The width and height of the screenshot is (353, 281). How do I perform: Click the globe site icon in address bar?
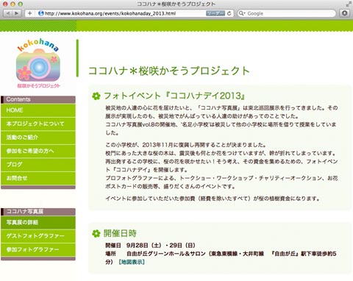click(41, 13)
